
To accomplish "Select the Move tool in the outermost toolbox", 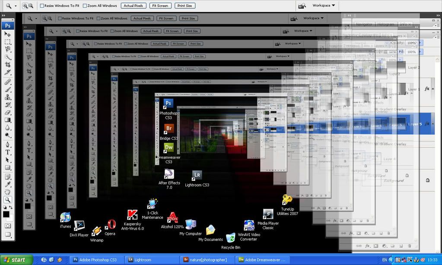I will [x=7, y=34].
